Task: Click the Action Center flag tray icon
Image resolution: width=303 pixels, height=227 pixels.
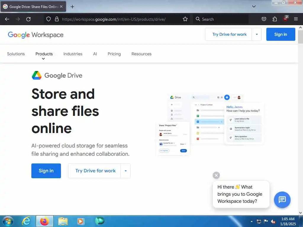Action: [266, 221]
